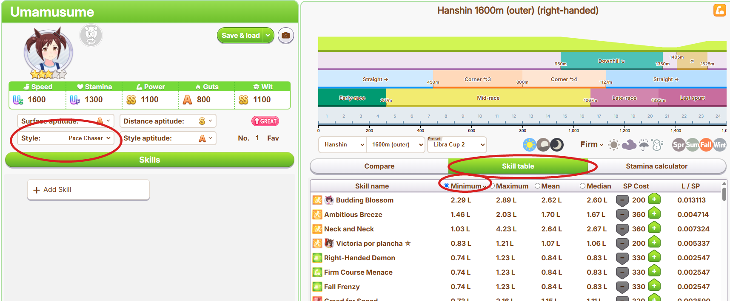Click the Save & load button

pyautogui.click(x=240, y=36)
